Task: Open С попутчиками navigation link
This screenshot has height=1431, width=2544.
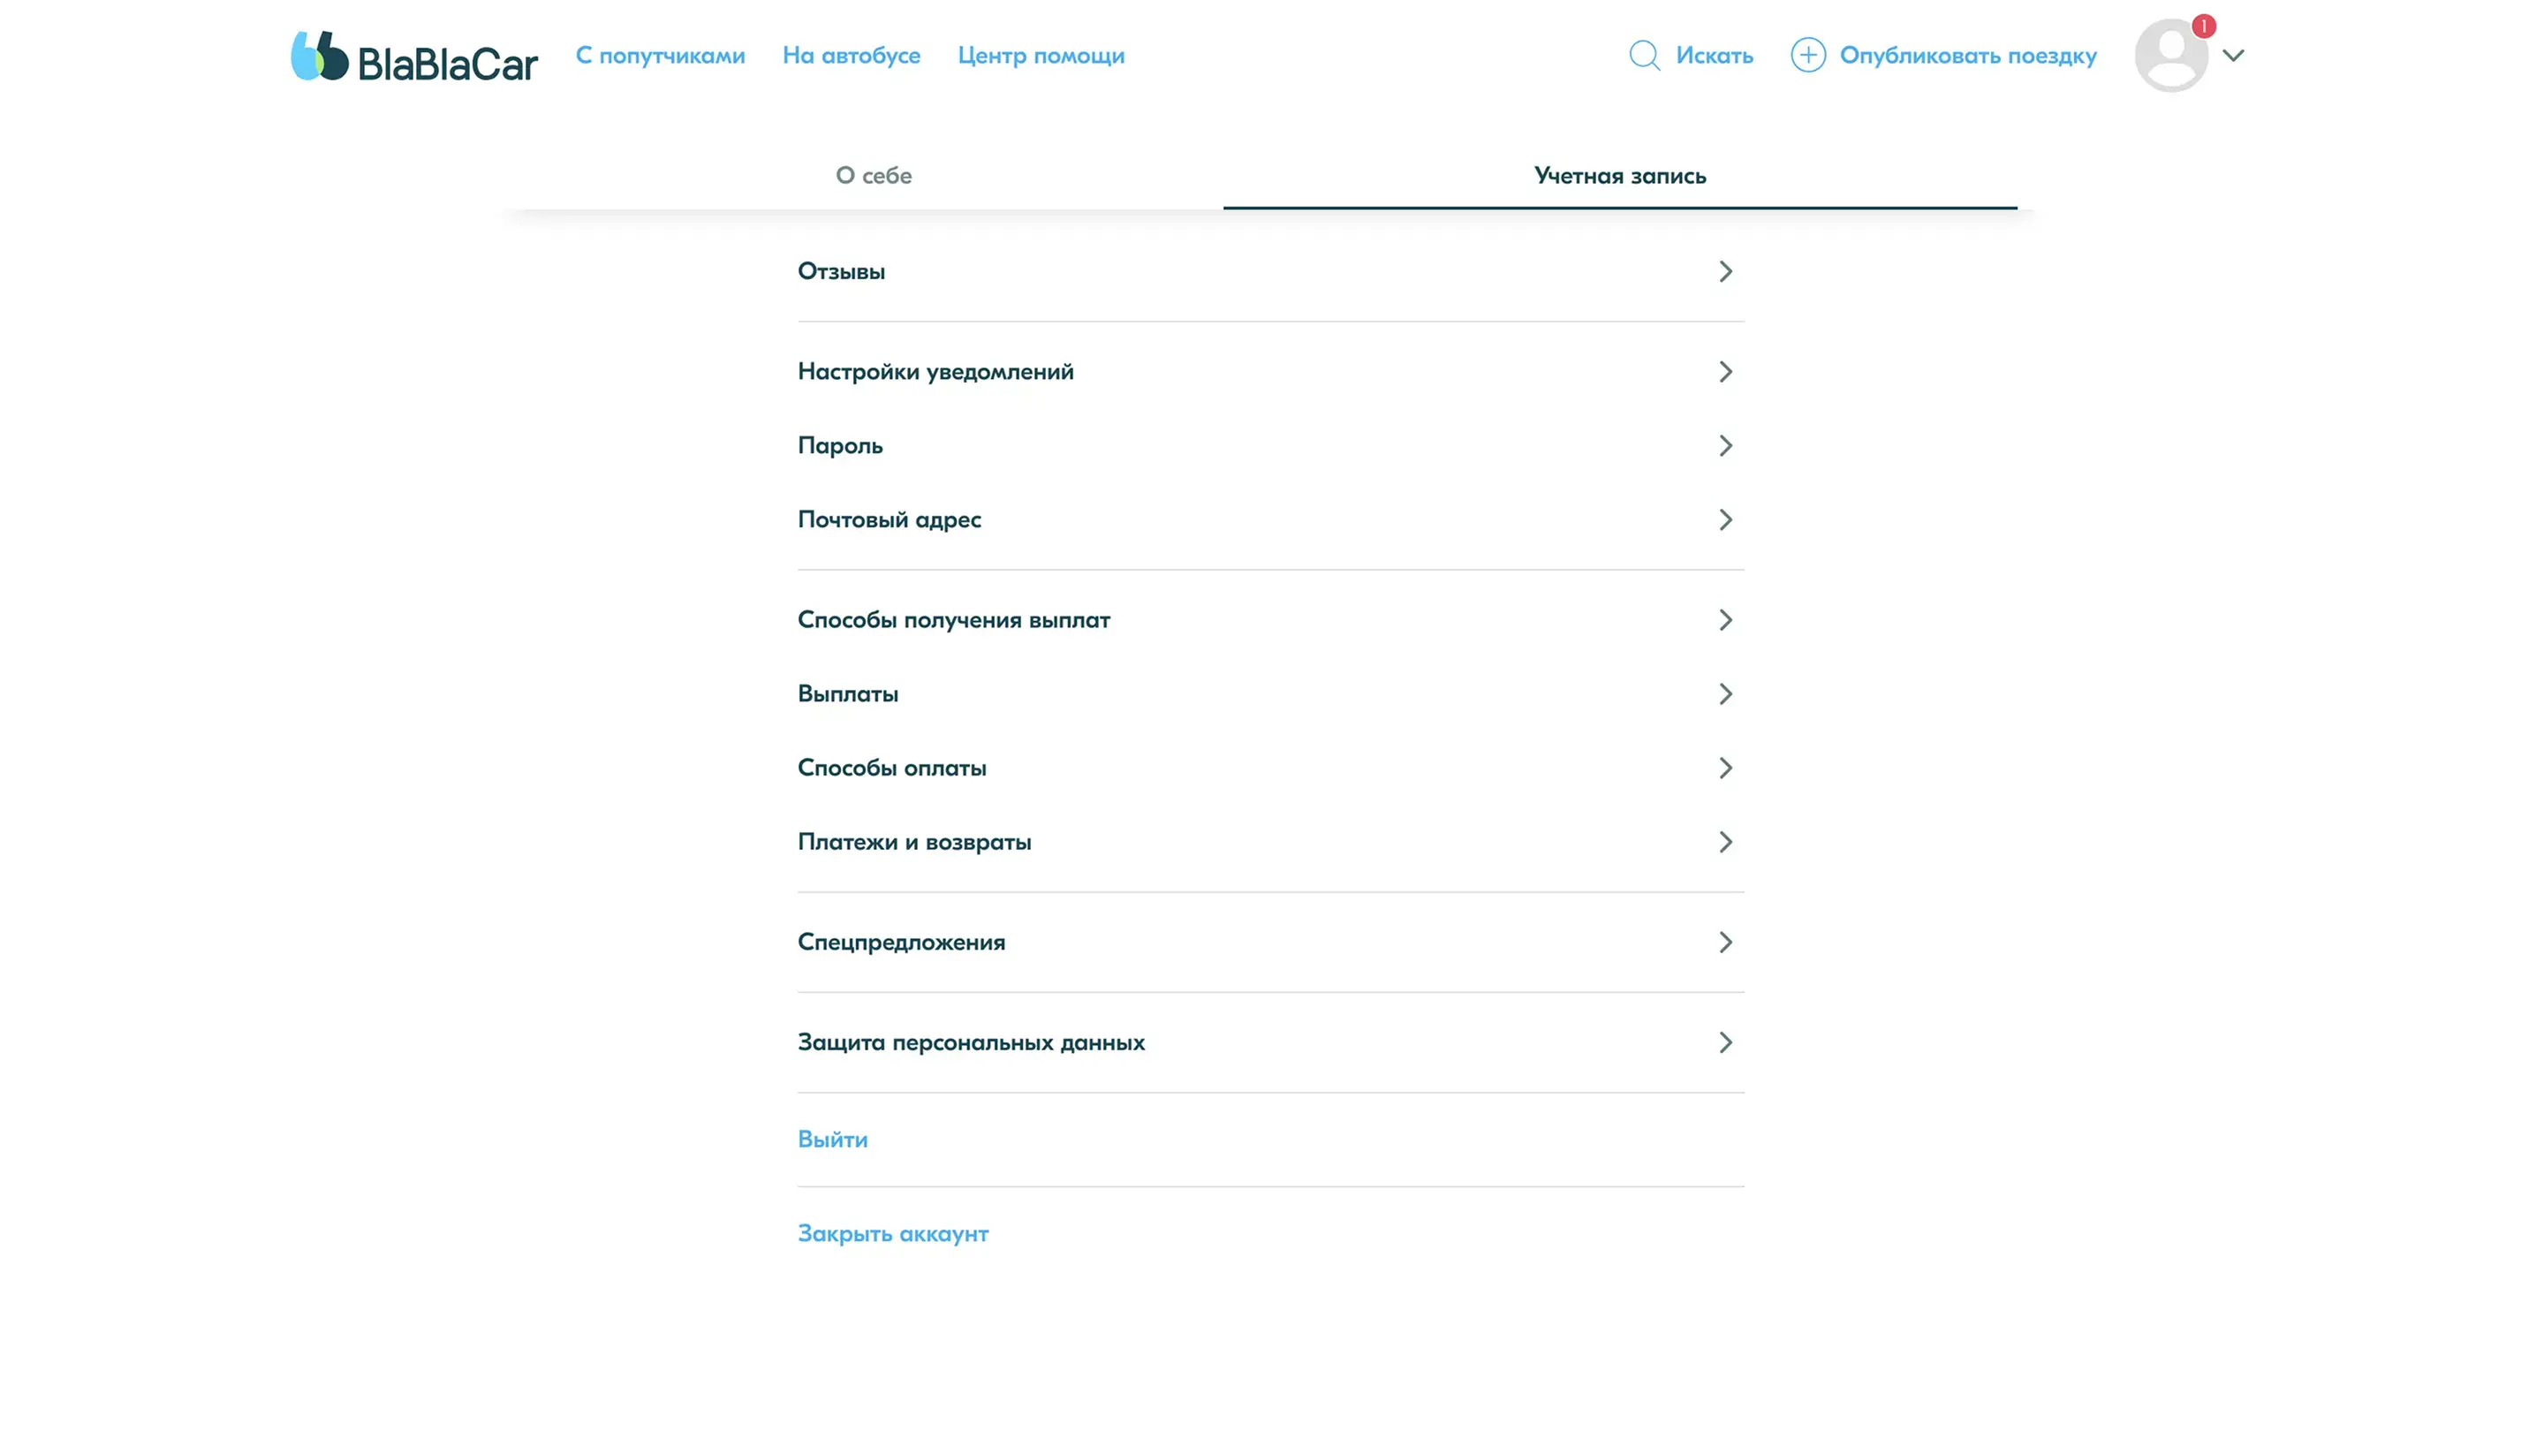Action: [x=660, y=57]
